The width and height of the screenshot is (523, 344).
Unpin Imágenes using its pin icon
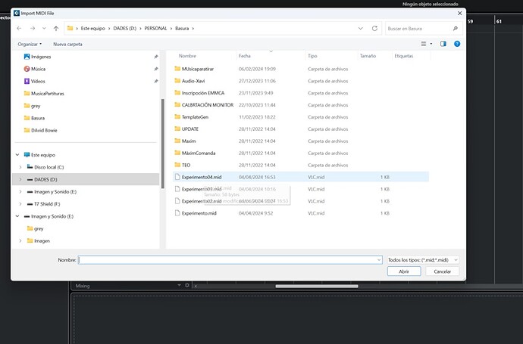coord(156,57)
